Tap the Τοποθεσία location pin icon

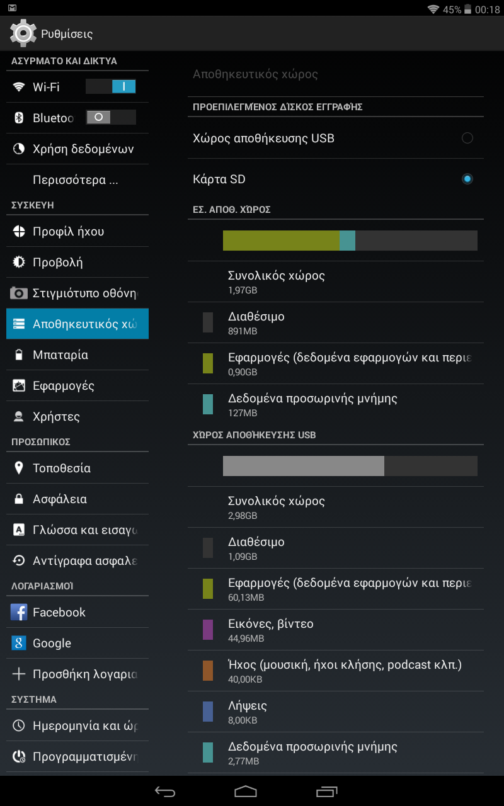(19, 468)
